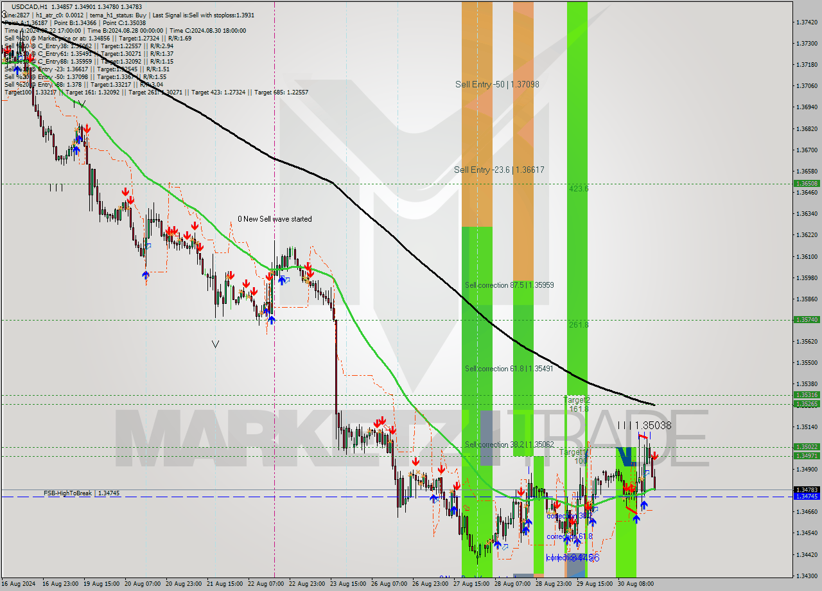This screenshot has width=822, height=591.
Task: Click the '| | | 1.35038' point label
Action: tap(644, 425)
